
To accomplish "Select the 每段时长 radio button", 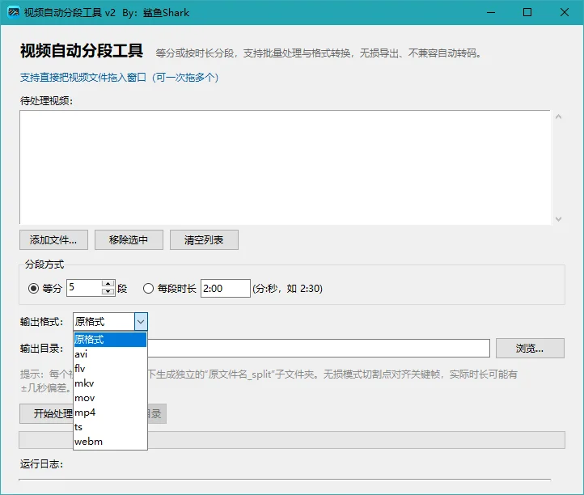I will click(x=148, y=288).
